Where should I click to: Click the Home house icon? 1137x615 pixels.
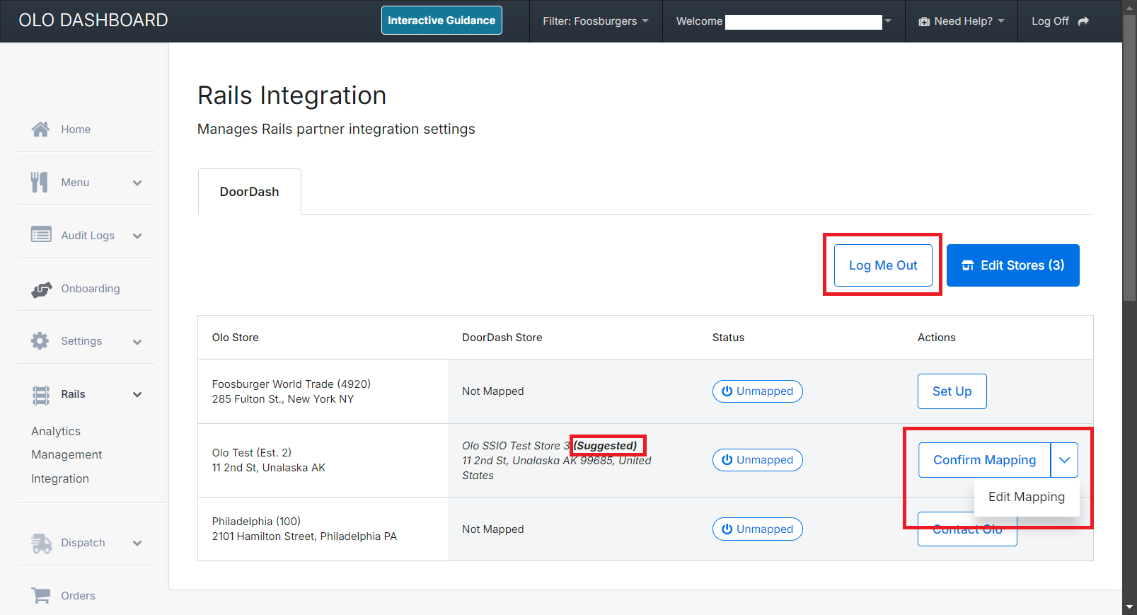40,129
